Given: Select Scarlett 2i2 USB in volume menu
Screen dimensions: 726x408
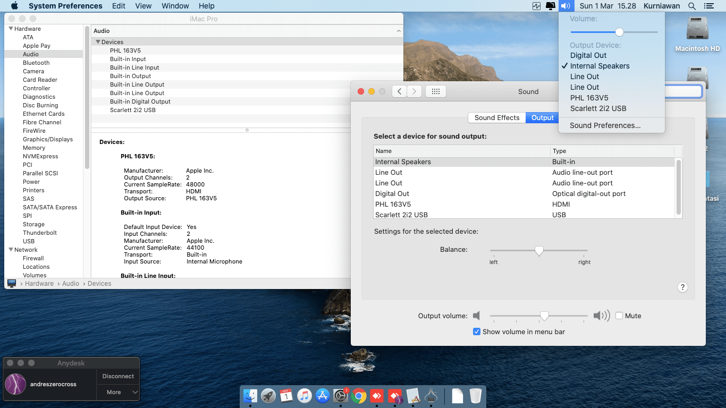Looking at the screenshot, I should (x=612, y=108).
